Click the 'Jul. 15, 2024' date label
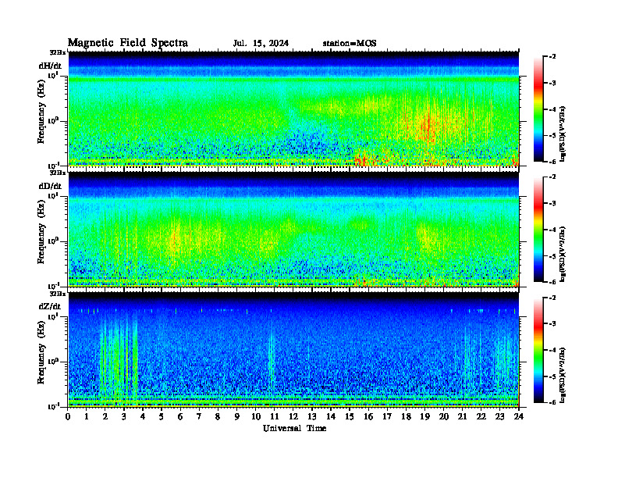 click(261, 44)
